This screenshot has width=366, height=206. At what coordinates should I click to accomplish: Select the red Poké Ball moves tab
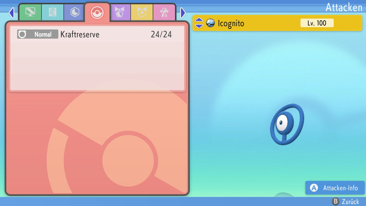pos(97,13)
